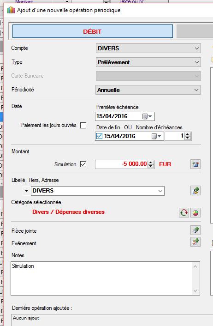The height and width of the screenshot is (326, 213).
Task: Increase the Nombre d'échéances stepper
Action: (188, 134)
